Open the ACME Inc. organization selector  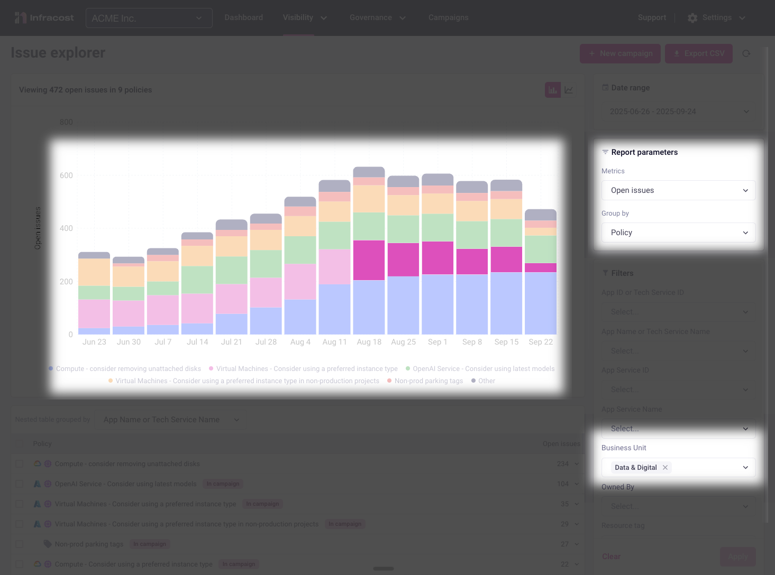click(x=149, y=18)
